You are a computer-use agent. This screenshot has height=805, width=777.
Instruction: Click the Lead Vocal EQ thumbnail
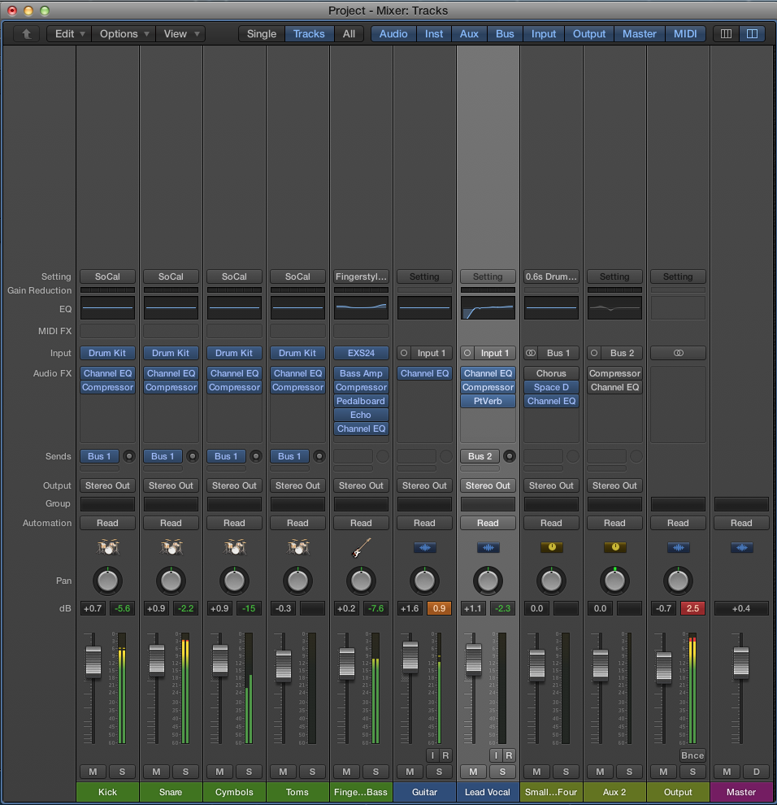(x=488, y=308)
